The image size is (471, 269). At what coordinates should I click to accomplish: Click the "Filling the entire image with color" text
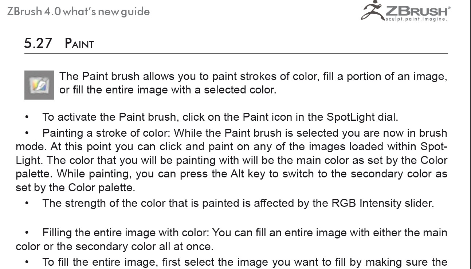pos(126,232)
